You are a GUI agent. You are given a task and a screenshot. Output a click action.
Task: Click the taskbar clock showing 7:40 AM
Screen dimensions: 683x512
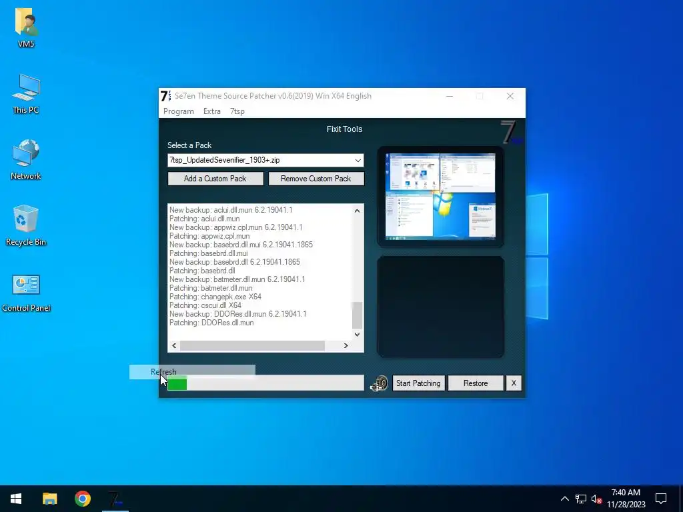(626, 499)
